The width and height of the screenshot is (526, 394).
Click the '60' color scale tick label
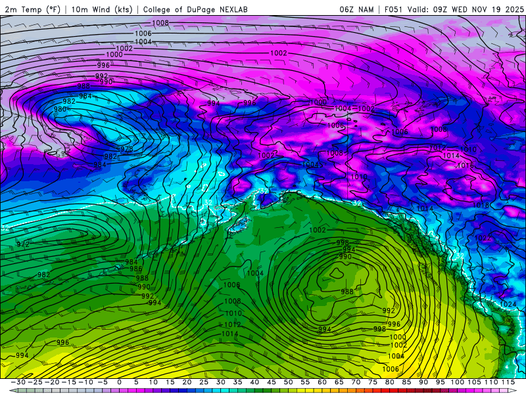pos(322,382)
